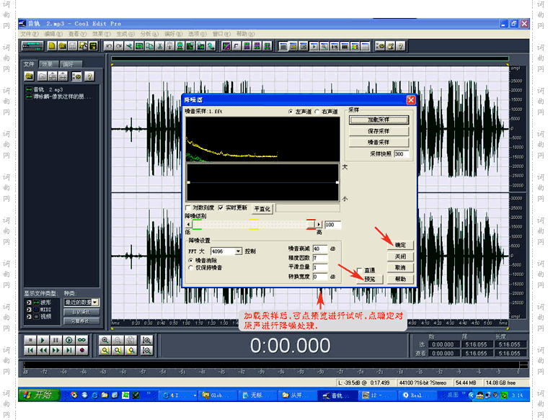This screenshot has height=420, width=548.
Task: Toggle the video (视频) file type checkbox
Action: click(29, 317)
